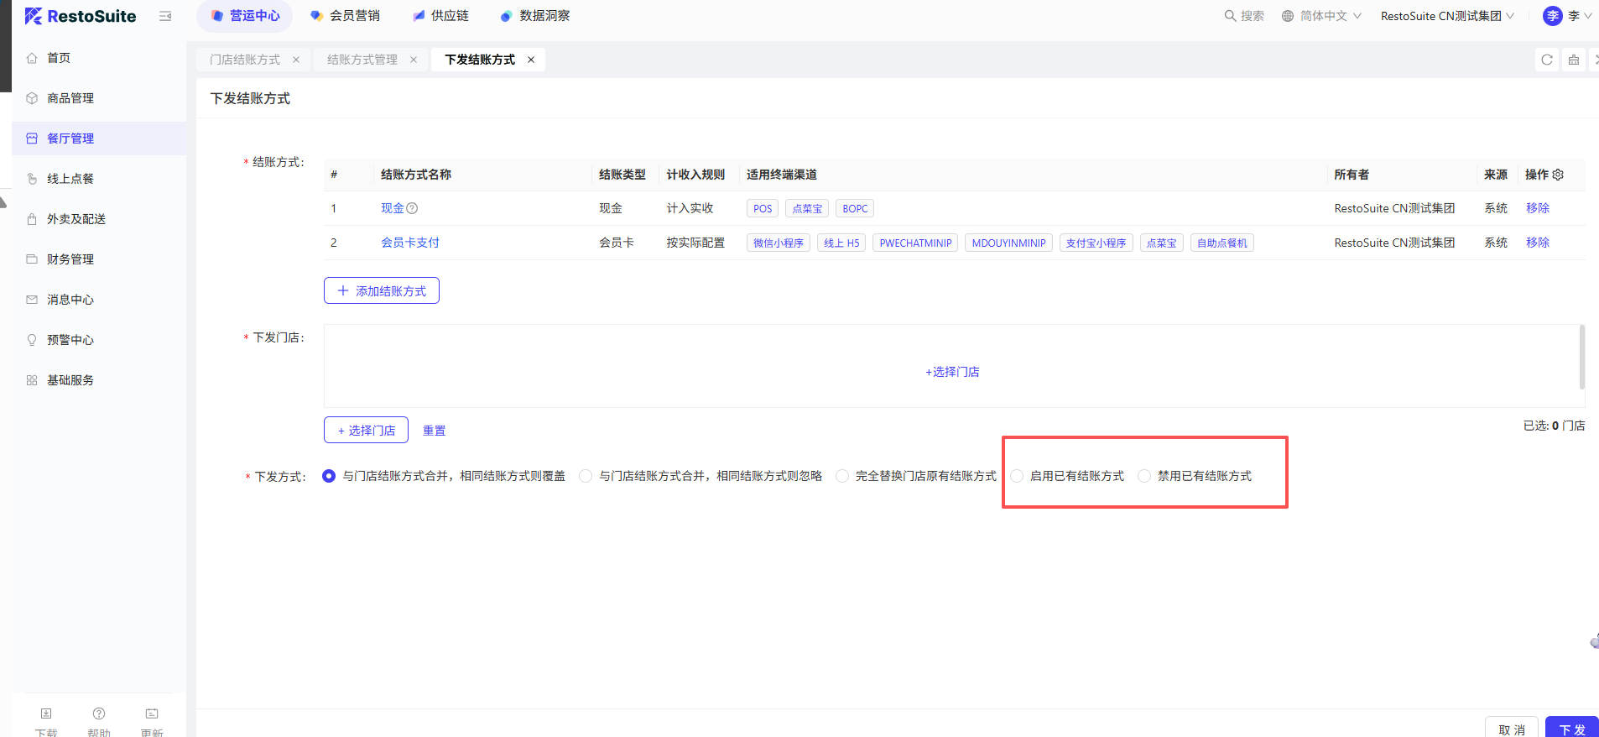Viewport: 1599px width, 737px height.
Task: Click 移除 link for 会员卡支付 row
Action: (1537, 243)
